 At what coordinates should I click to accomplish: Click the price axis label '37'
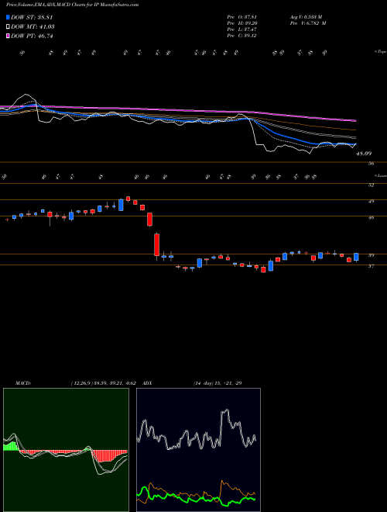(x=371, y=266)
